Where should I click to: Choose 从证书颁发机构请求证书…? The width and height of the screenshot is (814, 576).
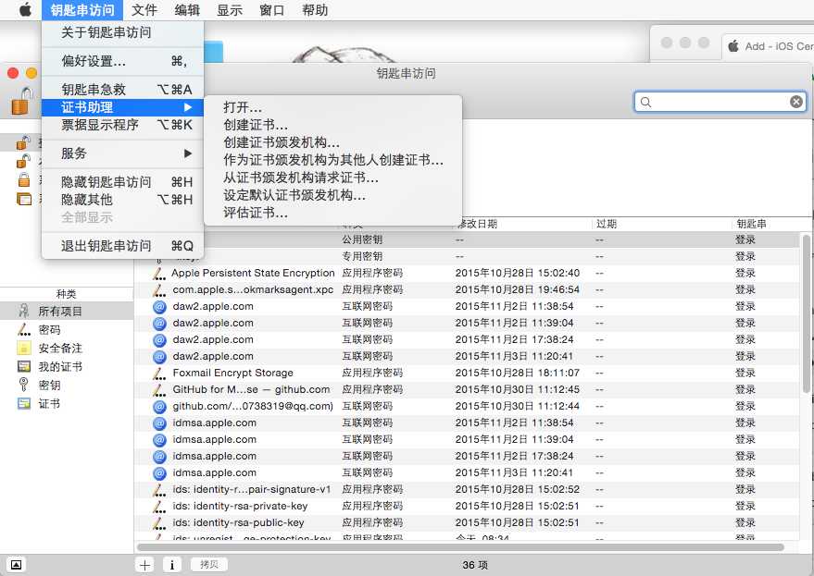click(332, 178)
